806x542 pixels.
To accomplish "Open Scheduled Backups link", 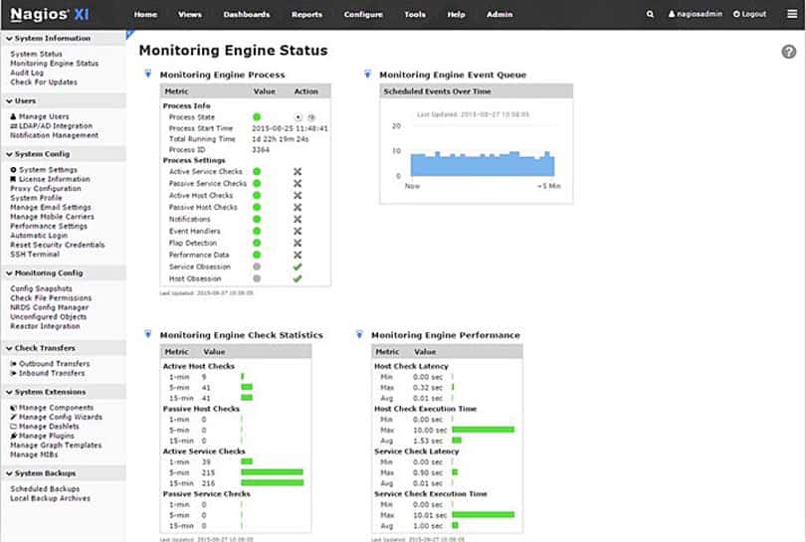I will click(x=45, y=488).
